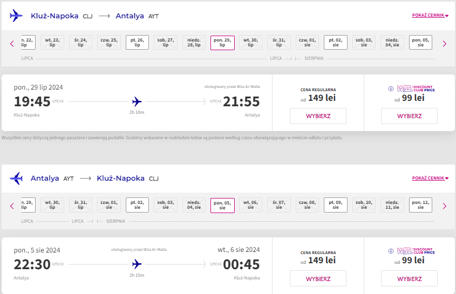Image resolution: width=456 pixels, height=294 pixels.
Task: Select the outbound date pt. 02, sie
Action: click(336, 43)
